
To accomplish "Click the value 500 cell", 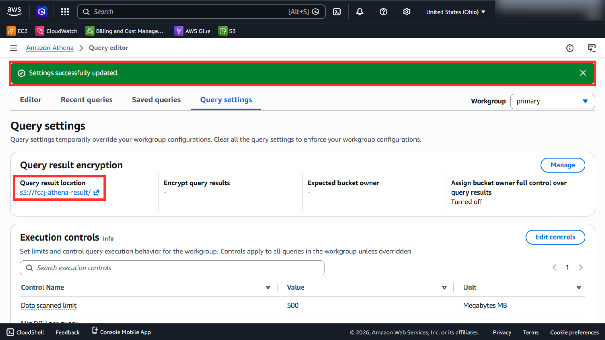I will 293,305.
